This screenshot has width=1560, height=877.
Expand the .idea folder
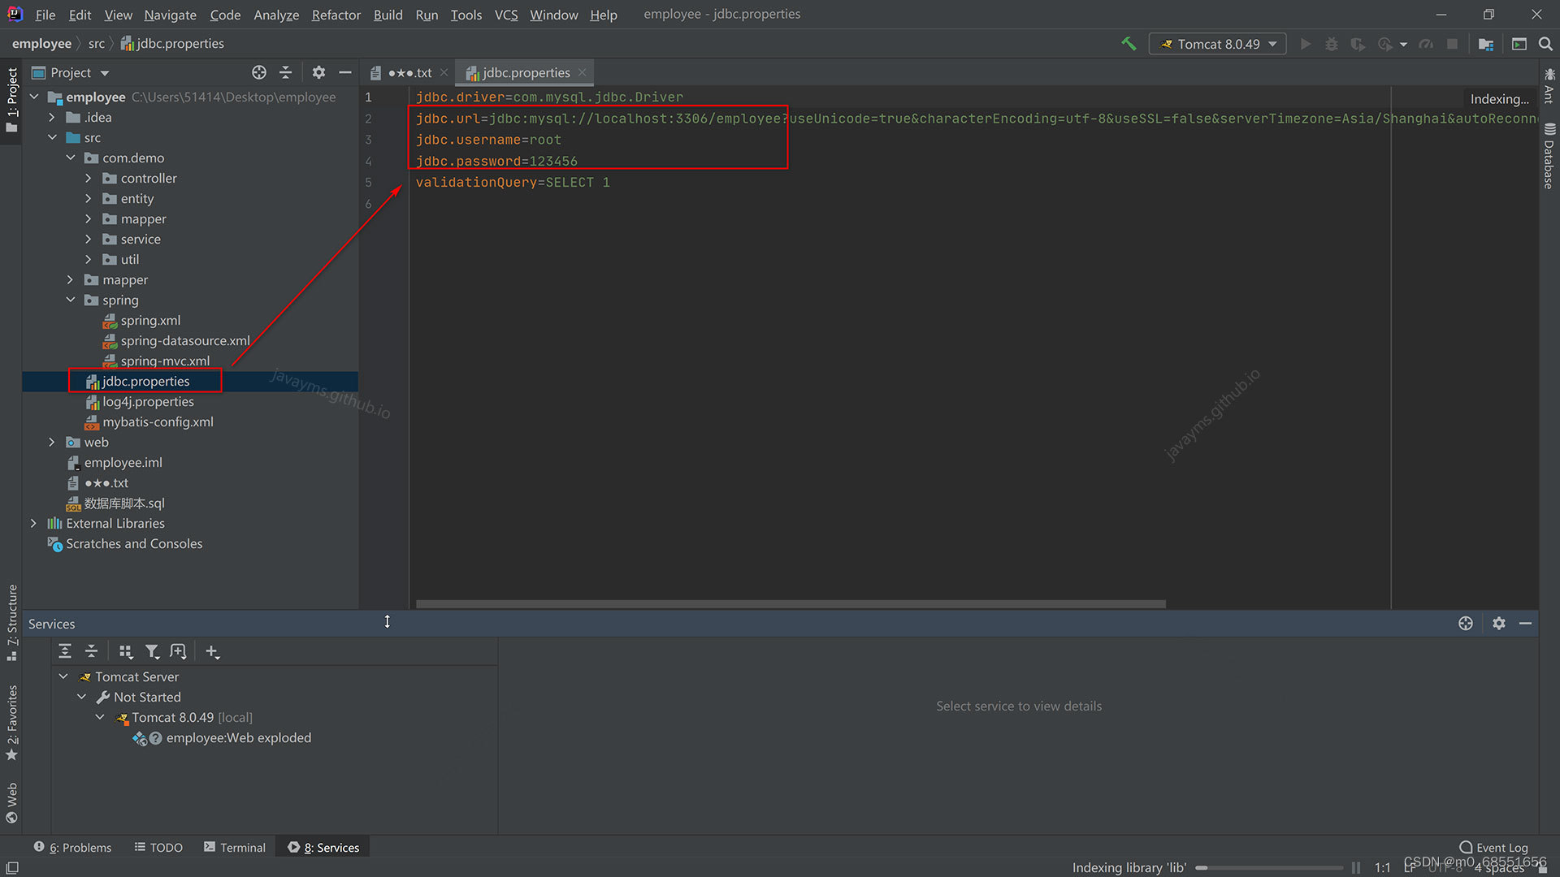click(x=52, y=117)
